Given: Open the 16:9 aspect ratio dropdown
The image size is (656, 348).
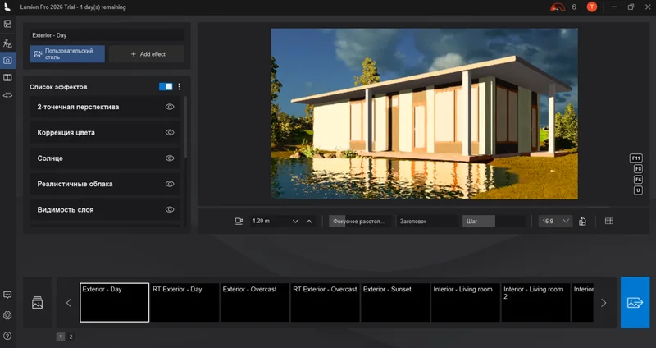Looking at the screenshot, I should click(x=555, y=221).
